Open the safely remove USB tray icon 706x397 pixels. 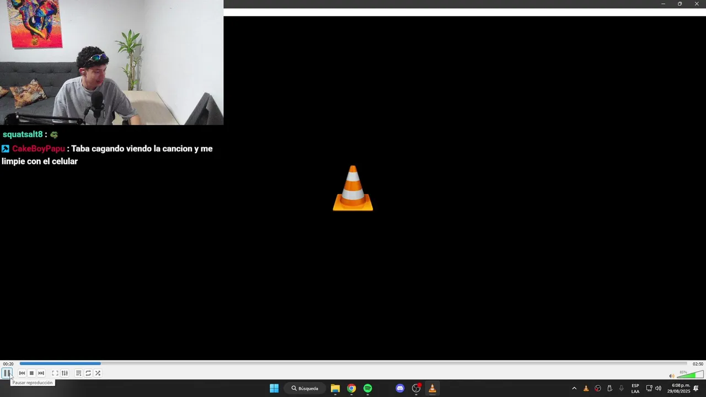pos(609,388)
